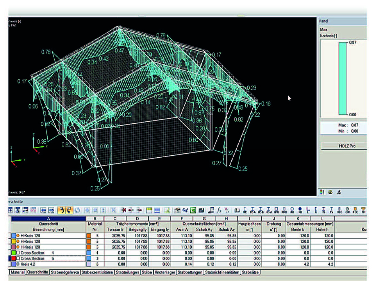Go to the Knotenlager tab

coord(164,272)
